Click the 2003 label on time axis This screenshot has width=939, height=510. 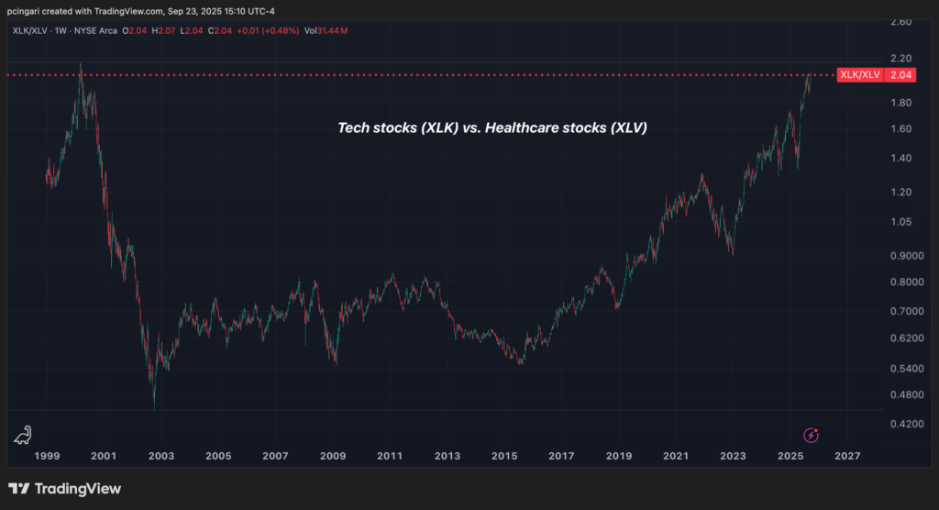160,456
